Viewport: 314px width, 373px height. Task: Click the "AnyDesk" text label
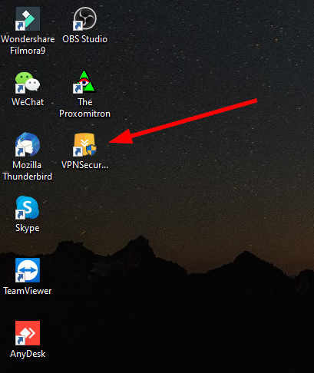pos(28,354)
